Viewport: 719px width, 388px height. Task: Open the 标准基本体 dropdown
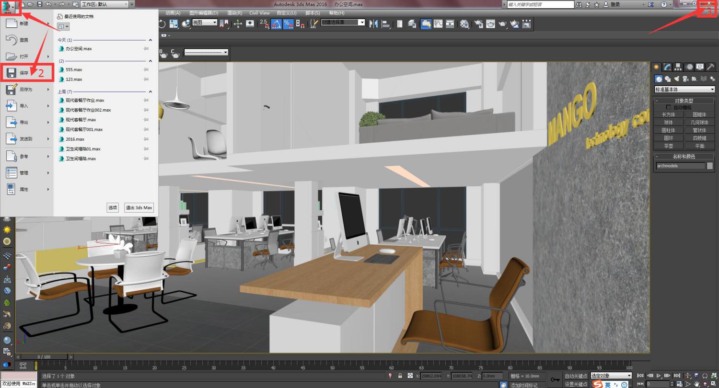tap(684, 90)
